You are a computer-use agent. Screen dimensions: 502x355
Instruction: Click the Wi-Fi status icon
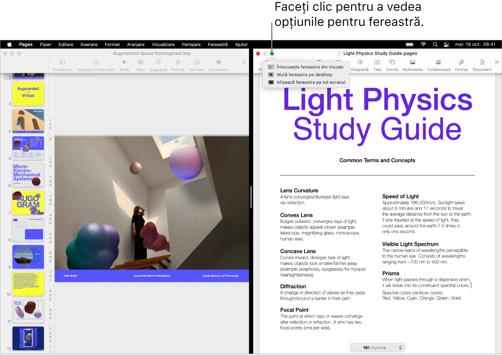423,44
